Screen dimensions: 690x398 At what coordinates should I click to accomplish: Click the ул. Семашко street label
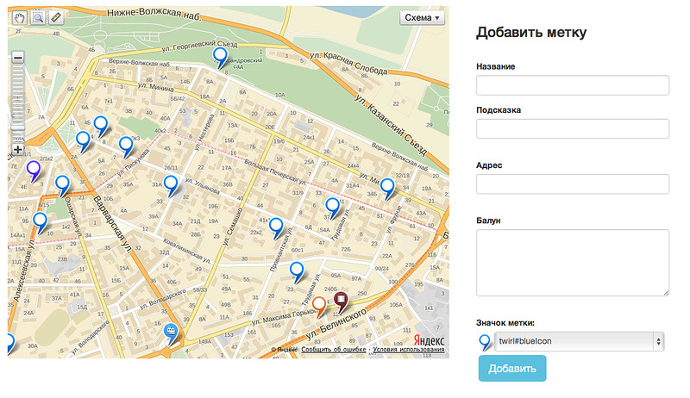[x=234, y=226]
